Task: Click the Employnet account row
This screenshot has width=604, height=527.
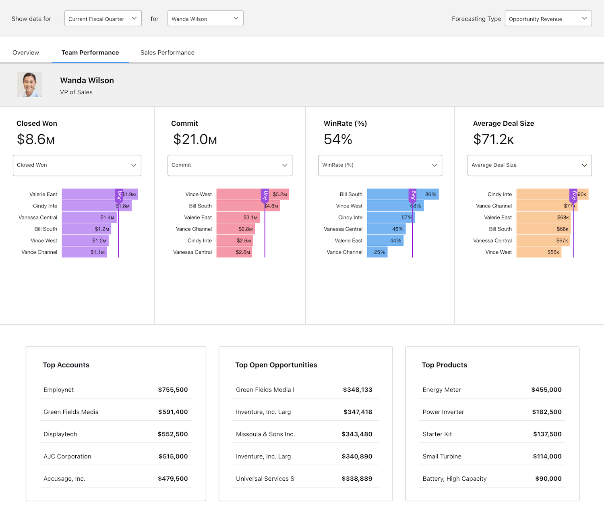Action: point(116,390)
